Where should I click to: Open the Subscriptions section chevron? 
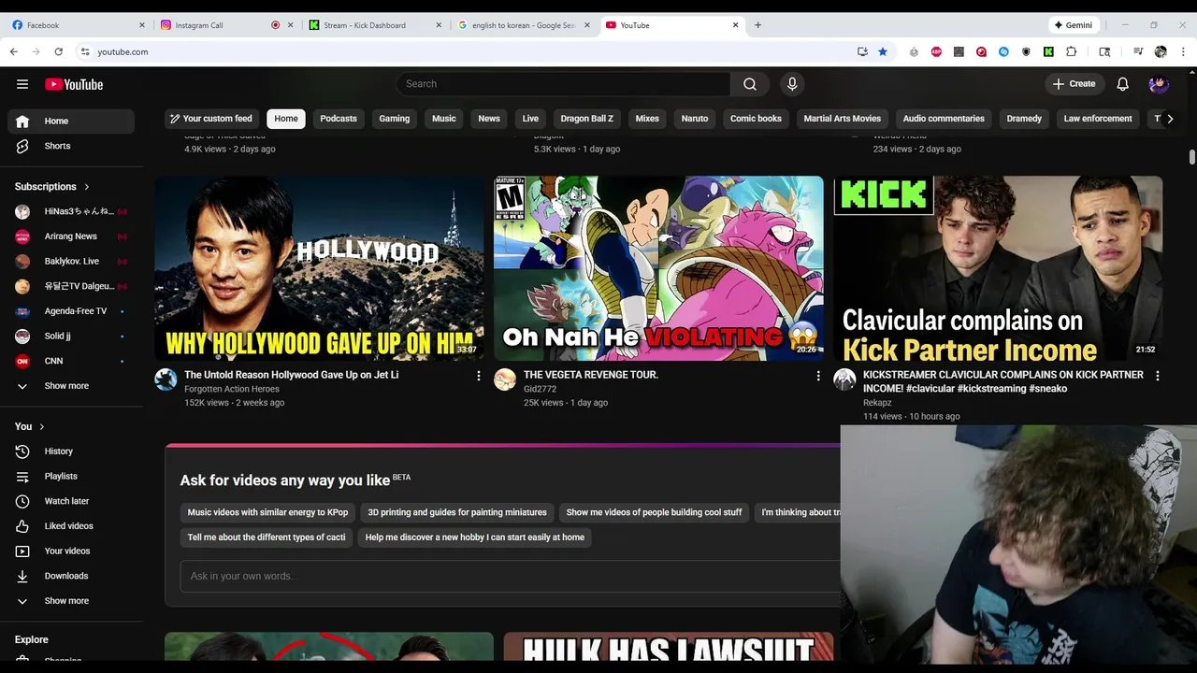click(x=87, y=187)
